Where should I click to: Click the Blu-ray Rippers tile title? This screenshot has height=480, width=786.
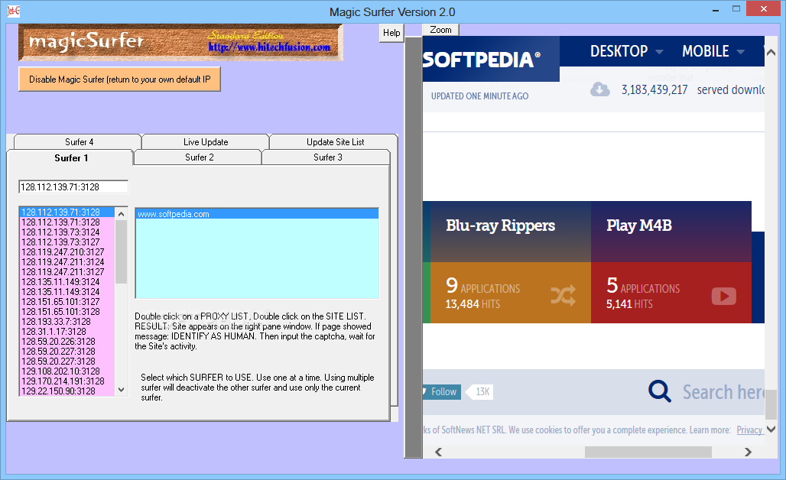click(500, 225)
